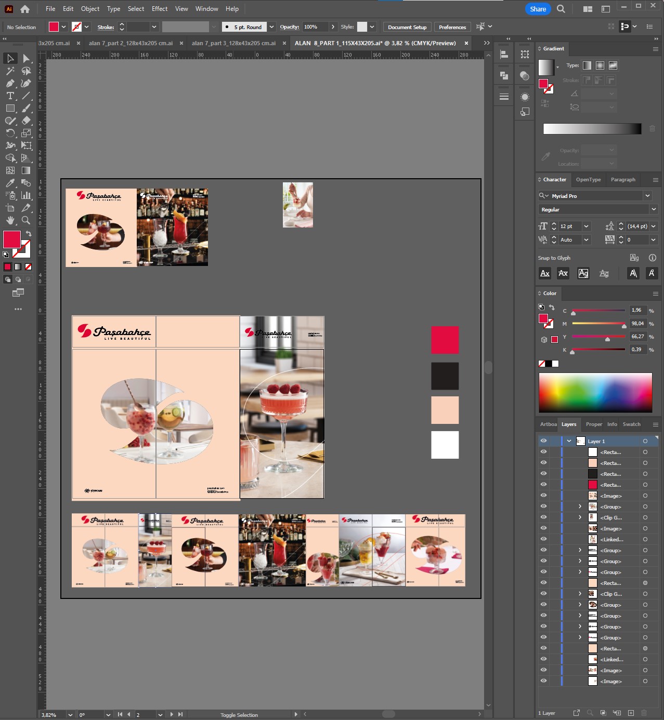Open the Effect menu

pyautogui.click(x=159, y=9)
